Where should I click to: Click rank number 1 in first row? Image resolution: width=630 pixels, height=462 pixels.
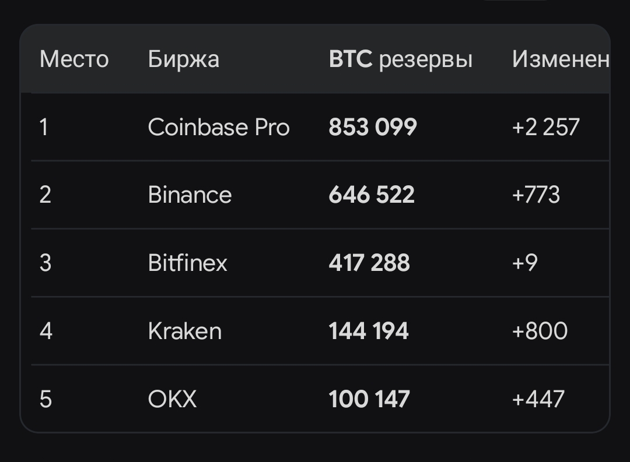pos(44,127)
